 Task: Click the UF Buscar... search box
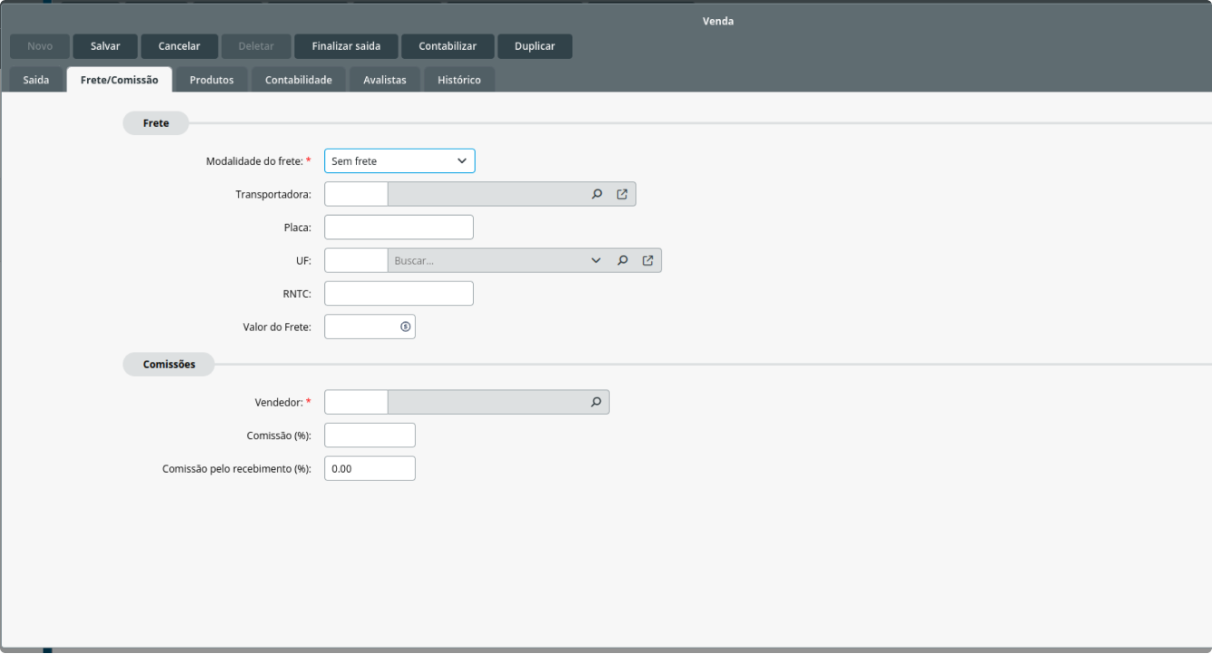pyautogui.click(x=487, y=260)
